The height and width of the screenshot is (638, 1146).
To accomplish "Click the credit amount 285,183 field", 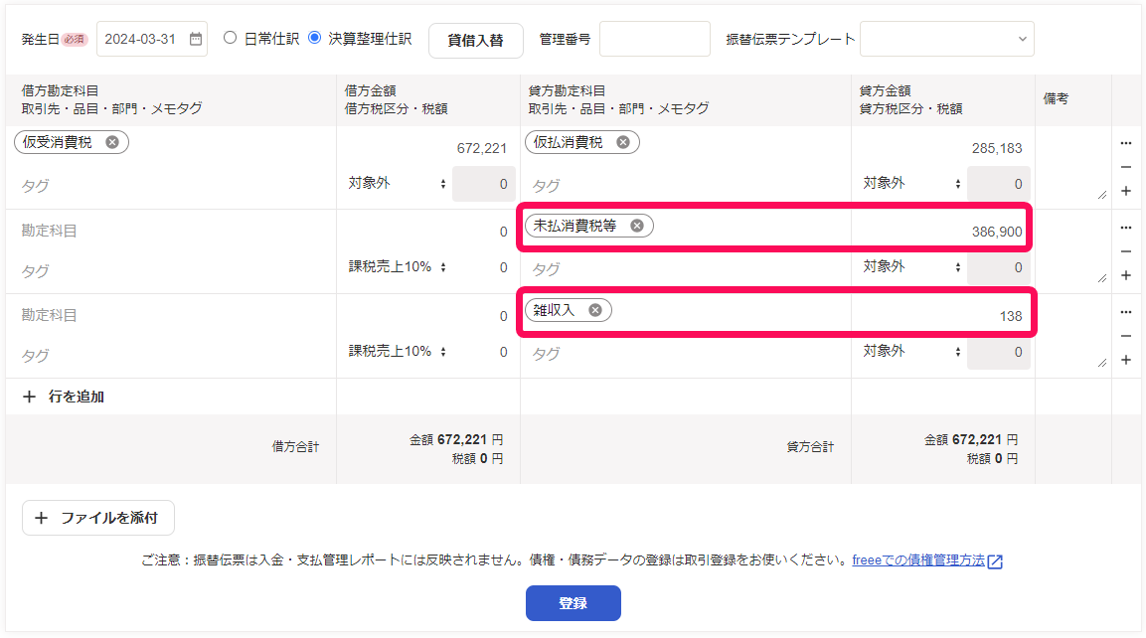I will (x=943, y=148).
